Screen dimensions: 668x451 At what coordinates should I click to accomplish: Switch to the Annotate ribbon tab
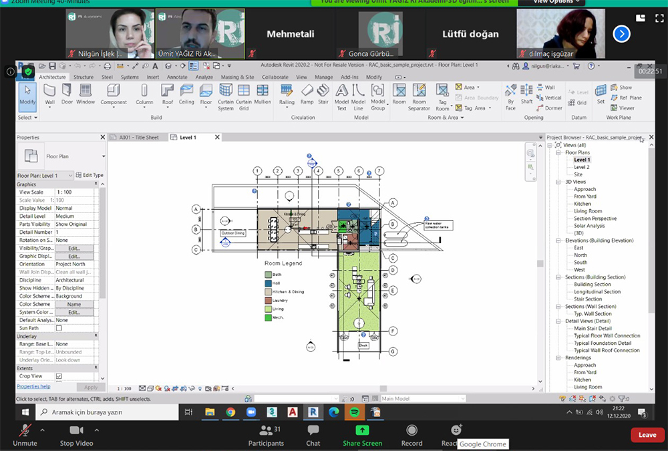[177, 77]
